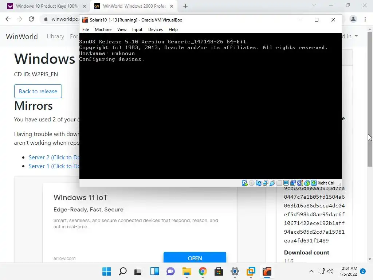Image resolution: width=373 pixels, height=280 pixels.
Task: Click the Windows 11 IoT ad heading
Action: pos(81,197)
